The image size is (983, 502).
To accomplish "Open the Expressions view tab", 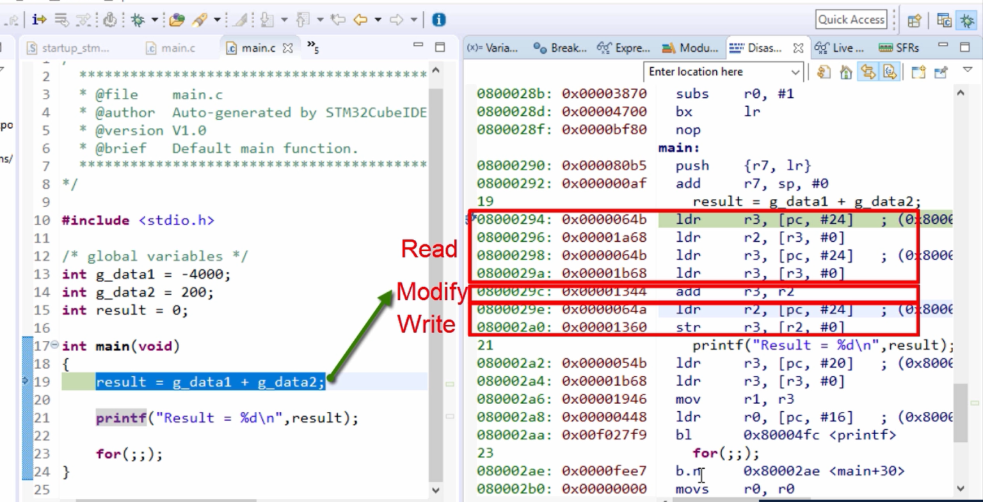I will 623,48.
